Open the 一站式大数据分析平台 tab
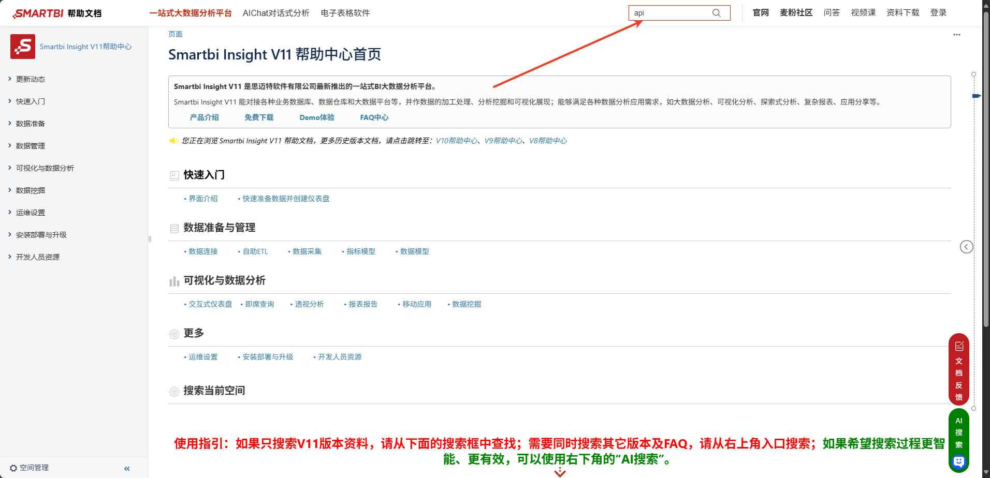 pos(191,13)
